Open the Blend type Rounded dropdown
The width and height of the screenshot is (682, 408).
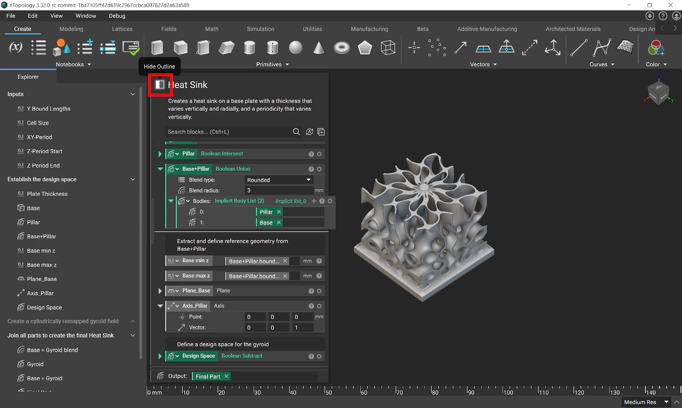point(279,180)
